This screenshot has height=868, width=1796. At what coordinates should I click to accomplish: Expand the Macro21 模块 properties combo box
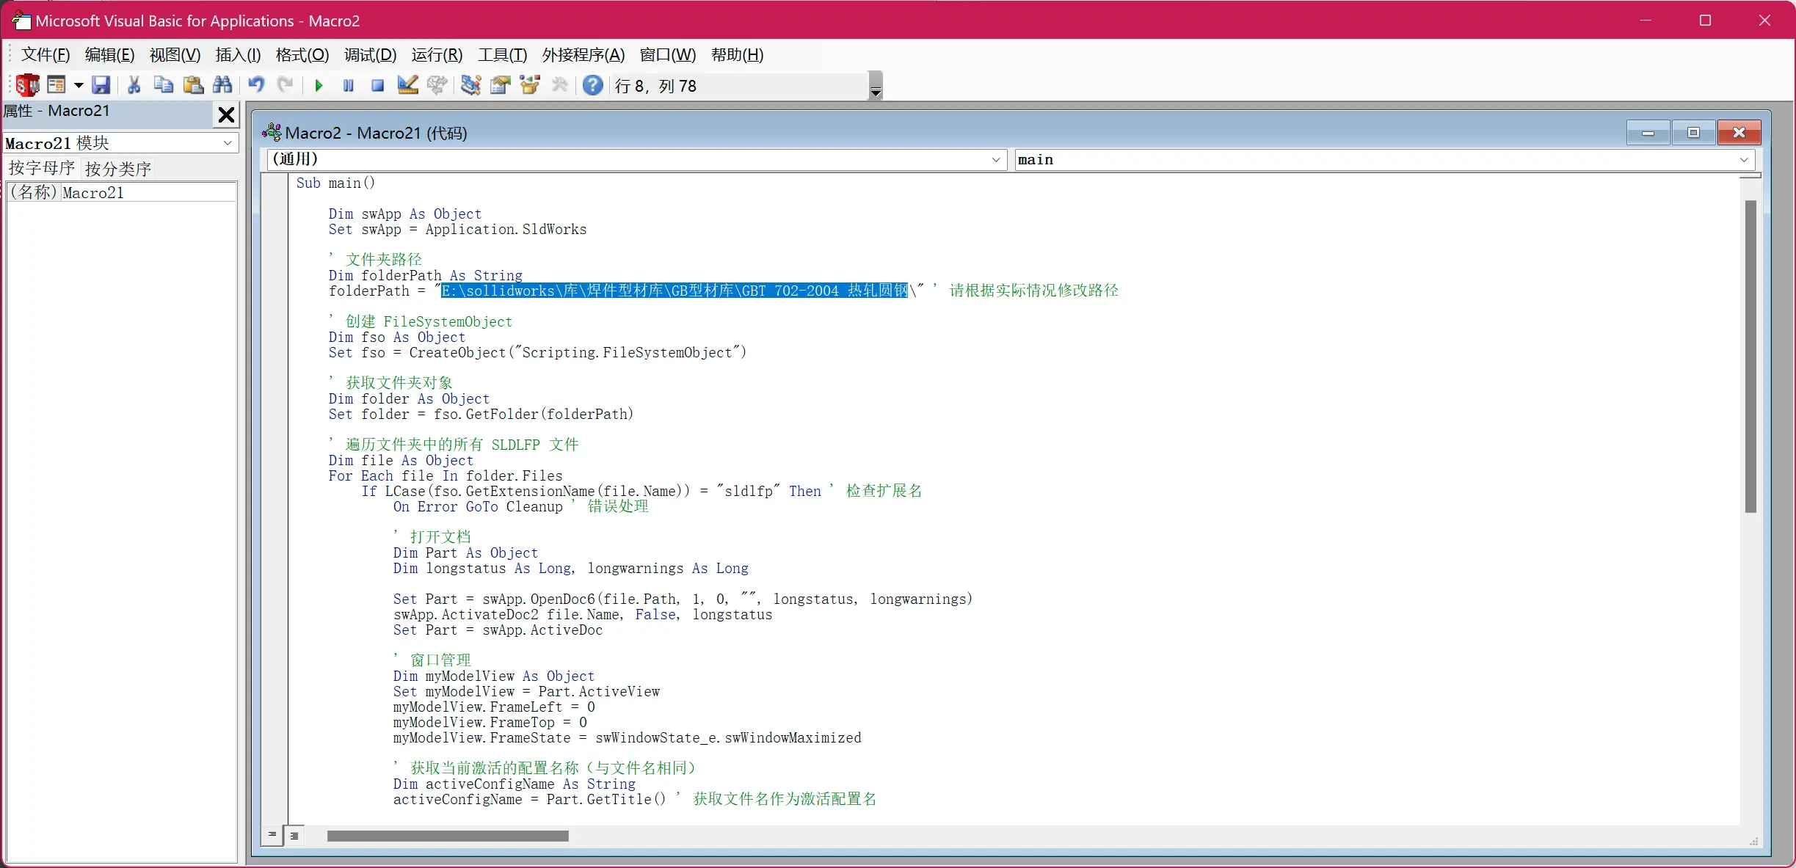pos(228,142)
